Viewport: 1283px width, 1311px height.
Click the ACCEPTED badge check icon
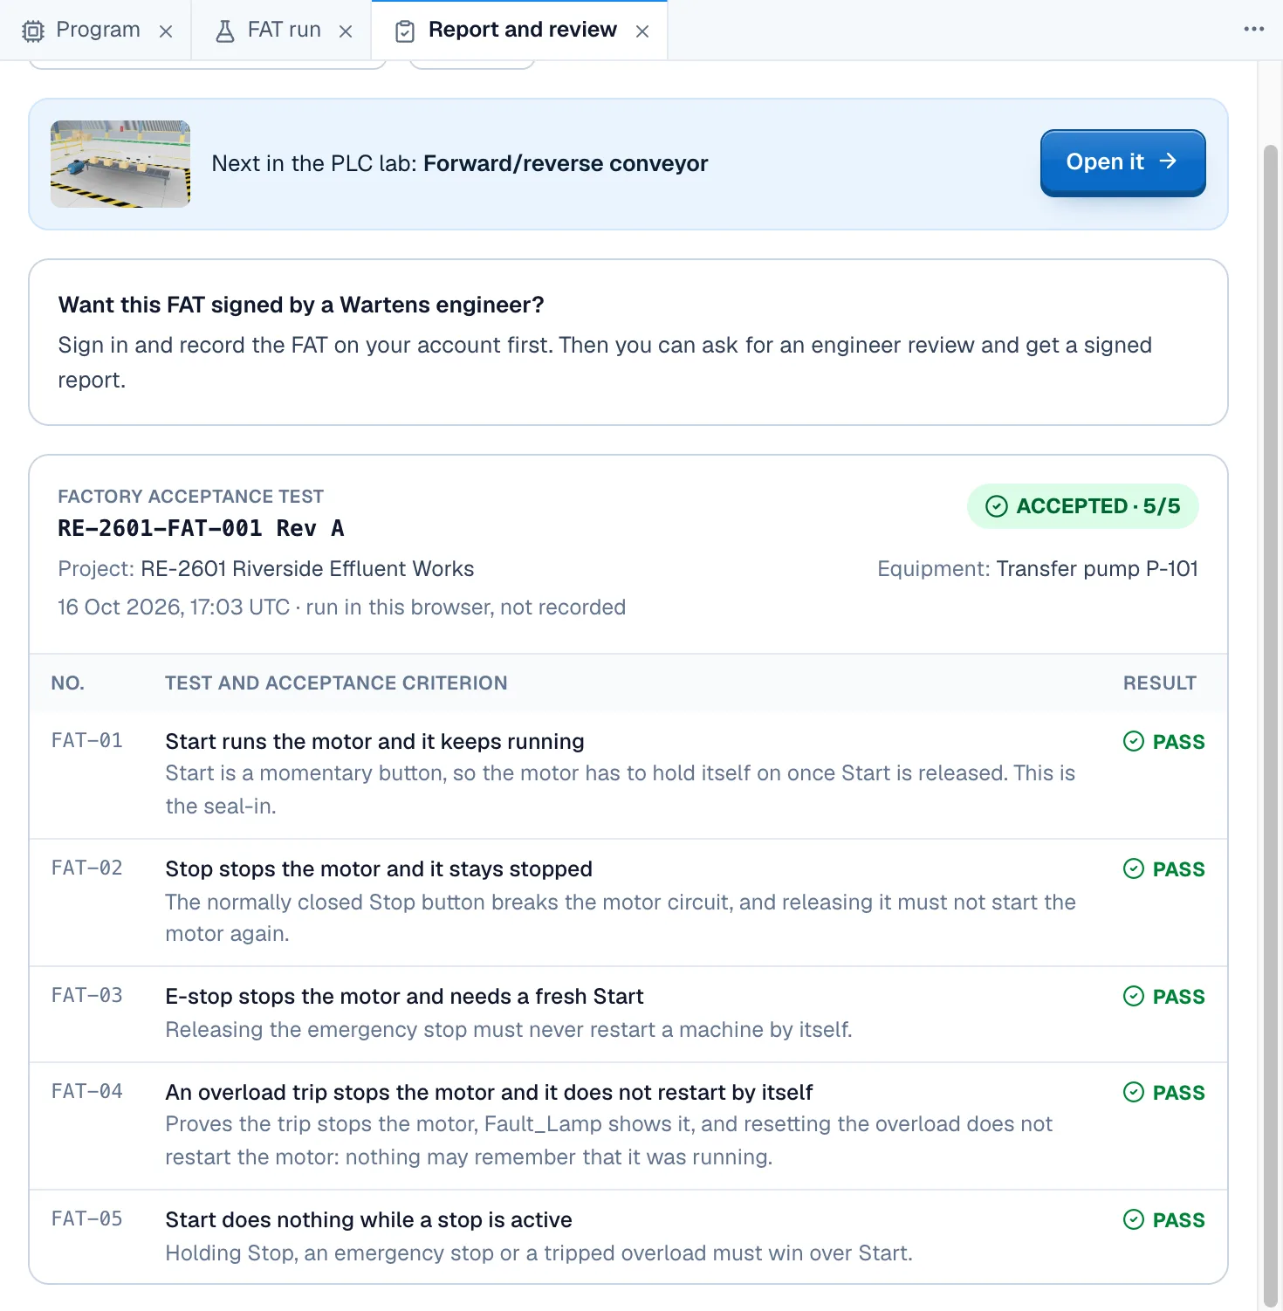tap(997, 506)
